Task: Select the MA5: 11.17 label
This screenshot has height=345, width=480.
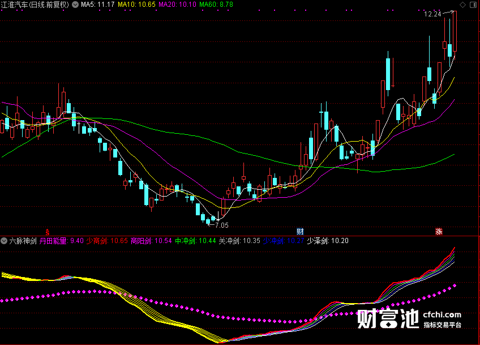Action: pyautogui.click(x=98, y=5)
